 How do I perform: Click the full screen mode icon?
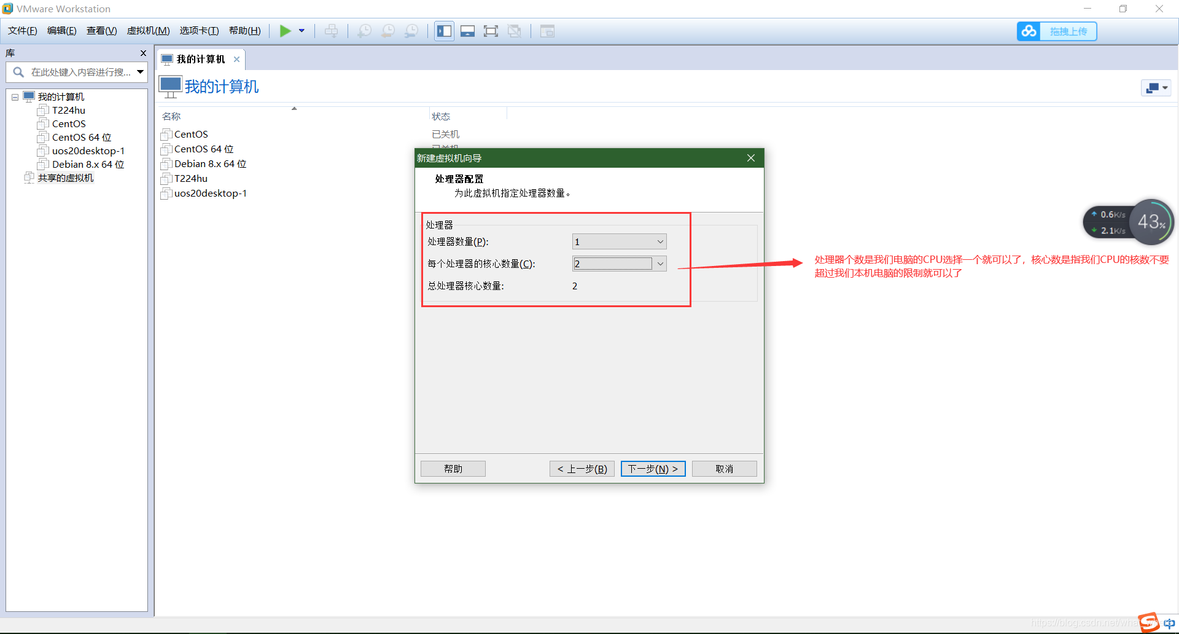point(491,31)
